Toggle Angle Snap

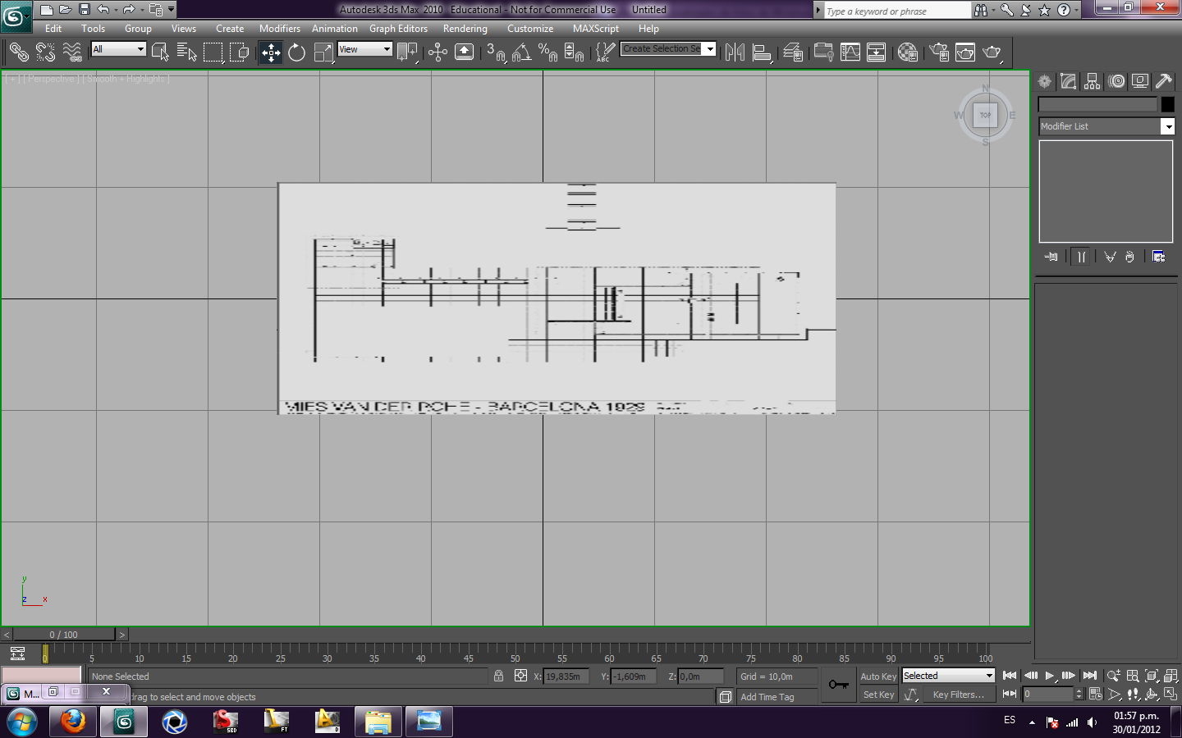pyautogui.click(x=521, y=52)
